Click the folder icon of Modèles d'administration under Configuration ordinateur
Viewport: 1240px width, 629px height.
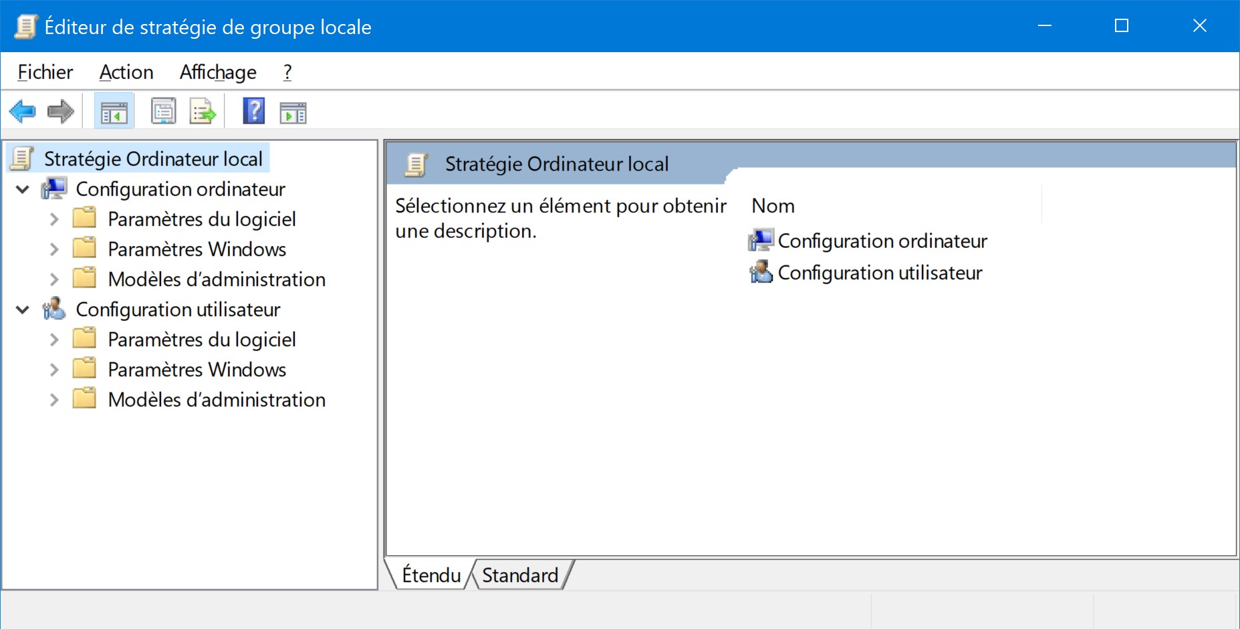(x=84, y=278)
